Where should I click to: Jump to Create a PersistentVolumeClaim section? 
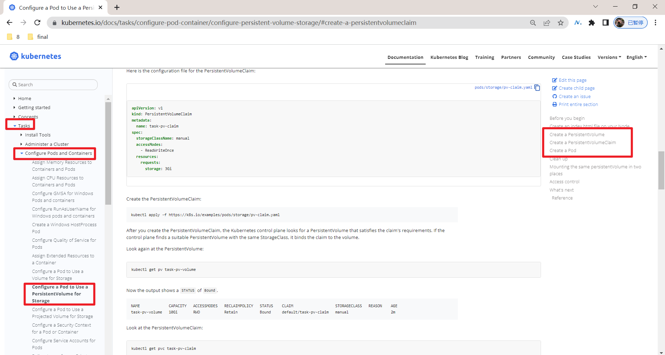pos(583,142)
